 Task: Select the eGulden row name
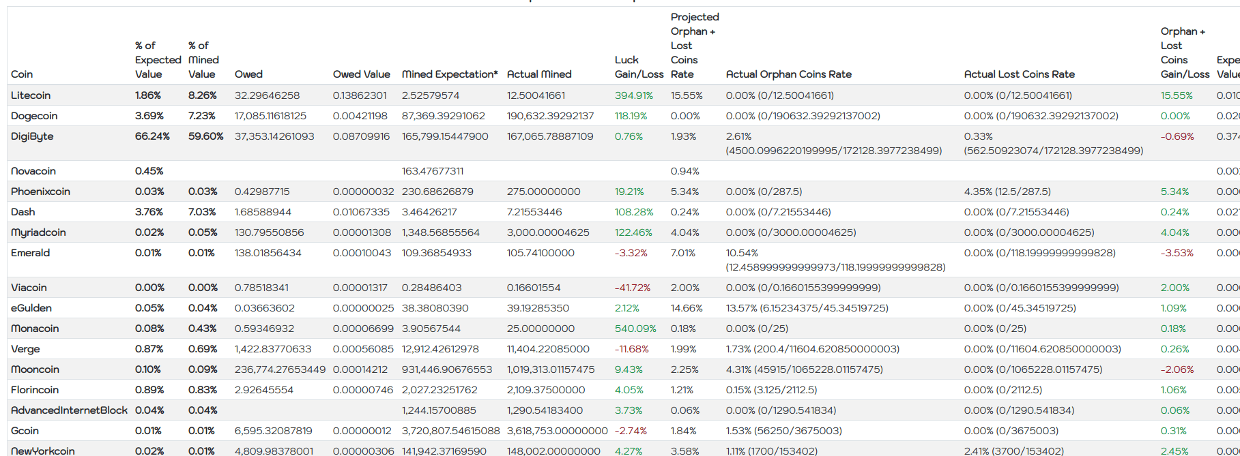click(x=31, y=308)
